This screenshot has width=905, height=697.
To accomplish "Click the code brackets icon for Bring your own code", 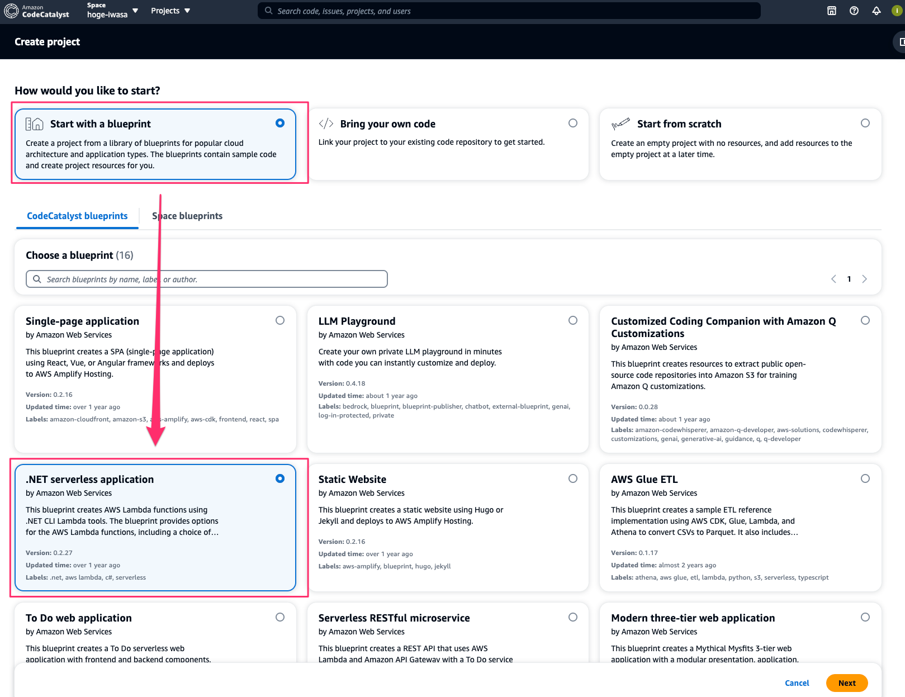I will pos(326,124).
